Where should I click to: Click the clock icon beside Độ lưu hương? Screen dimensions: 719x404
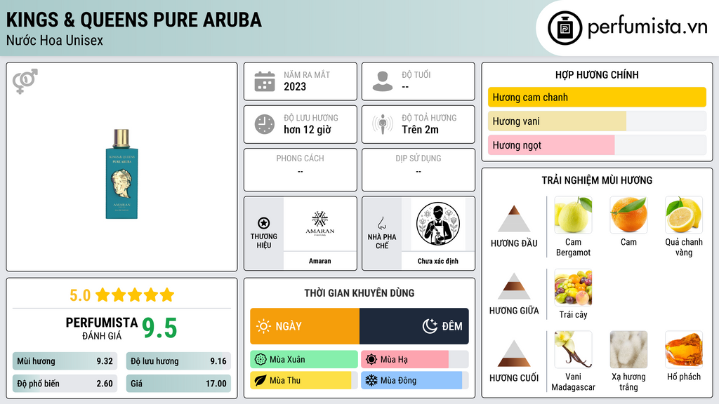(265, 124)
